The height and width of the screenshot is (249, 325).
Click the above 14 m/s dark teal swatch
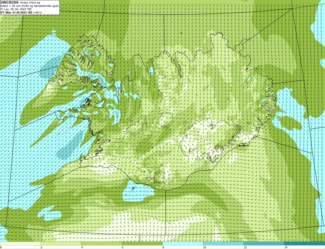[305, 243]
